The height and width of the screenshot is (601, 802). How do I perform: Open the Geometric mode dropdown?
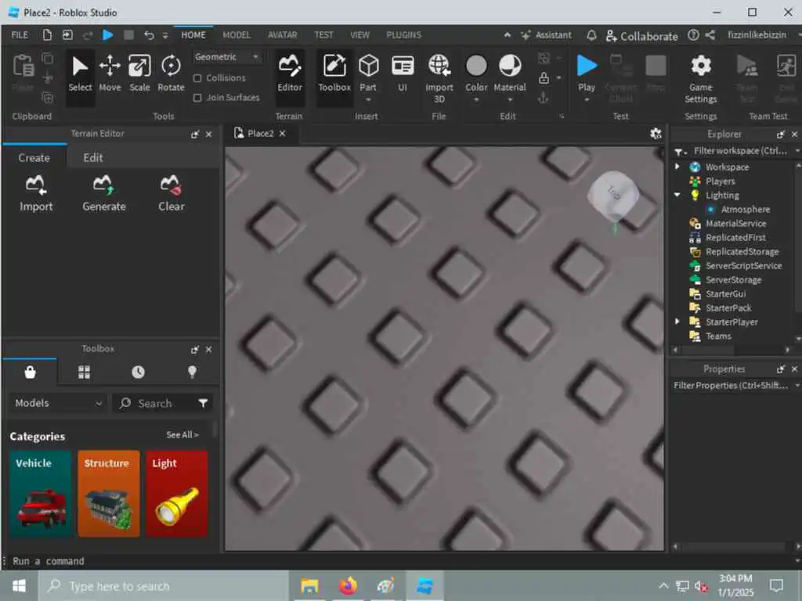click(x=226, y=56)
